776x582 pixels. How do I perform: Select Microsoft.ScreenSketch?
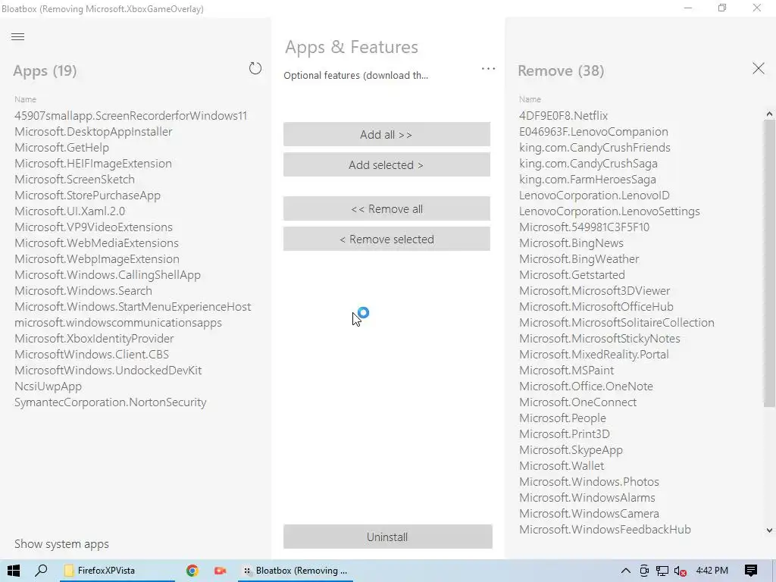[x=75, y=179]
